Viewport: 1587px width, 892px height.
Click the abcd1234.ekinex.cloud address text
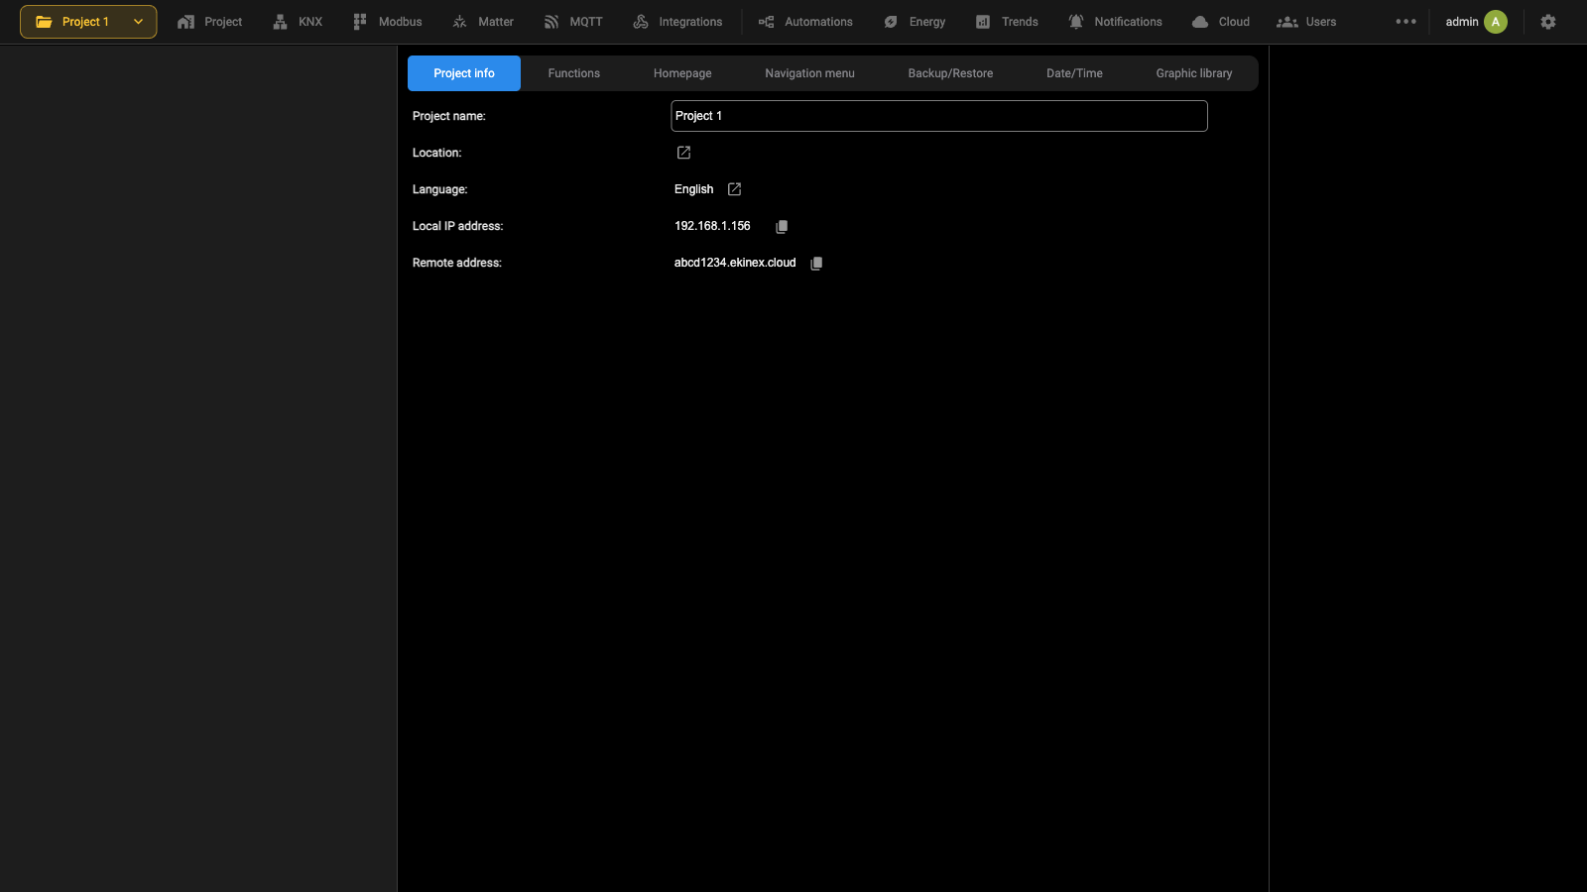(x=735, y=263)
